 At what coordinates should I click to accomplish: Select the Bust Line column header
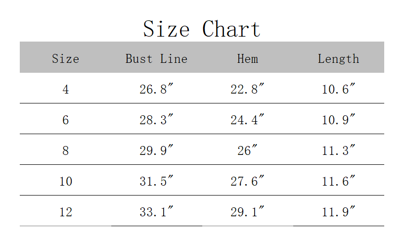coord(156,58)
